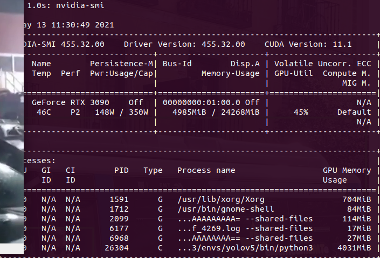Screen dimensions: 380x258
Task: Click the 'Type' column header
Action: (153, 170)
